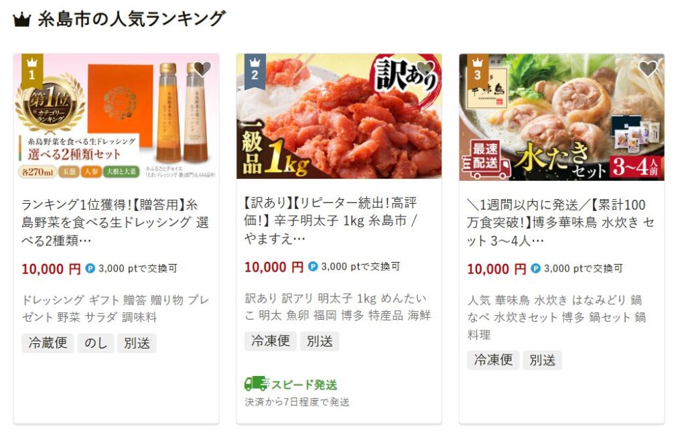This screenshot has height=433, width=686.
Task: Toggle the heart on the mentaiko item
Action: click(x=425, y=69)
